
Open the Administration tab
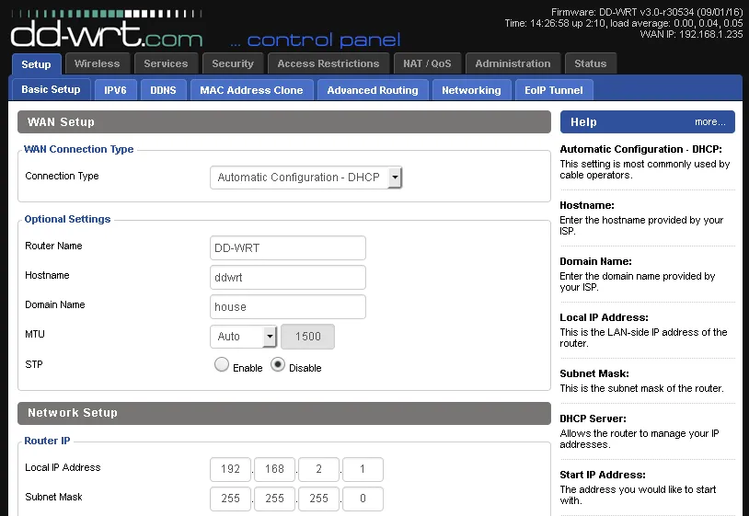coord(513,63)
